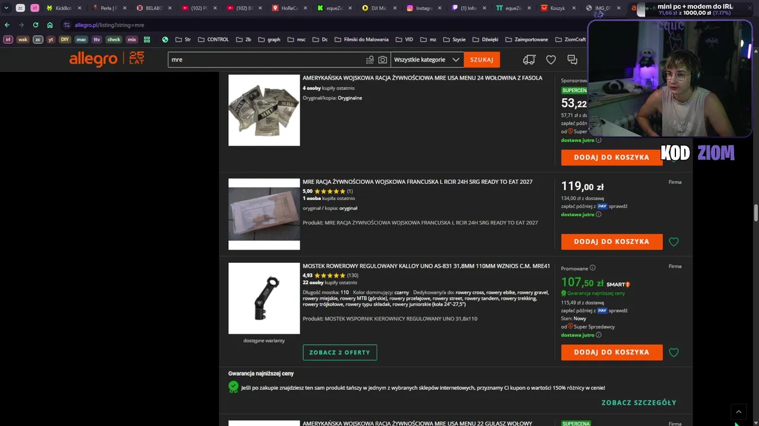Open the Wszystkie kategorie dropdown
759x426 pixels.
(x=426, y=60)
